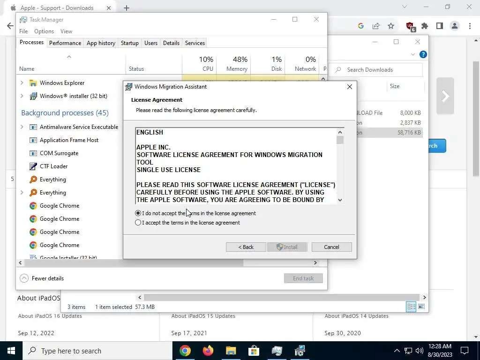This screenshot has height=360, width=480.
Task: Sort processes by CPU column
Action: click(199, 64)
